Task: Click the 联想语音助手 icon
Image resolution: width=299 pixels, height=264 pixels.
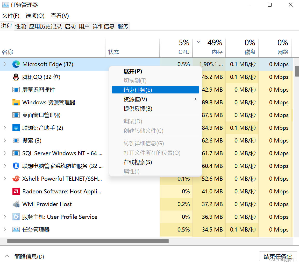Action: (16, 128)
